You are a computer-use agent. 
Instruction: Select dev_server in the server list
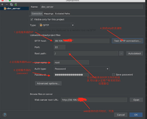(14, 8)
